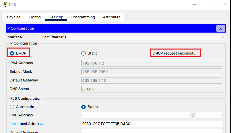Close the IP Configuration panel with X

click(x=220, y=28)
